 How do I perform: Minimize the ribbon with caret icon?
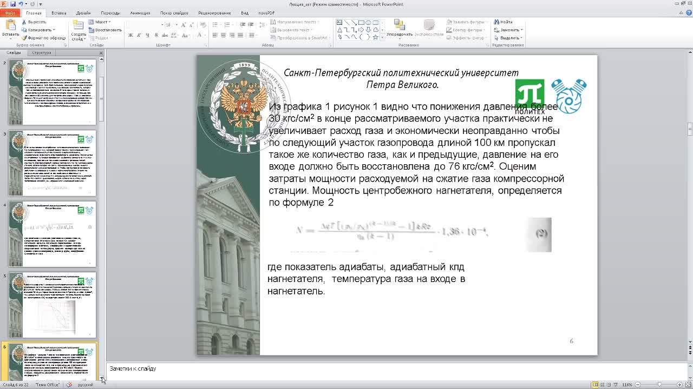pyautogui.click(x=680, y=12)
